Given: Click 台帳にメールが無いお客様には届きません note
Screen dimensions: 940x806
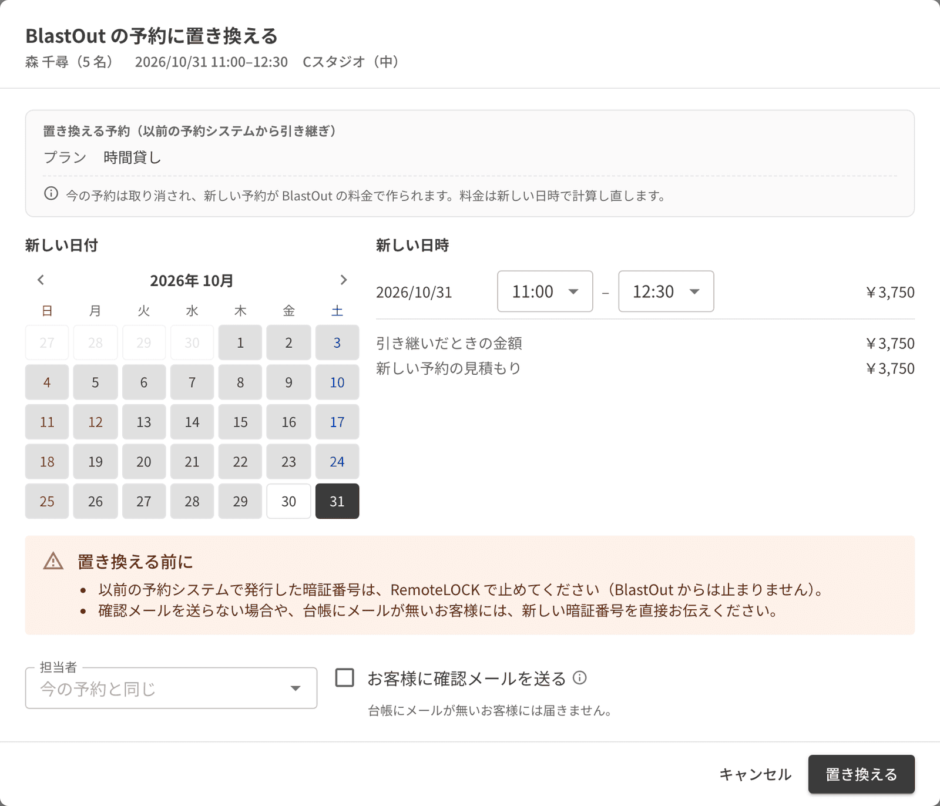Looking at the screenshot, I should (490, 710).
